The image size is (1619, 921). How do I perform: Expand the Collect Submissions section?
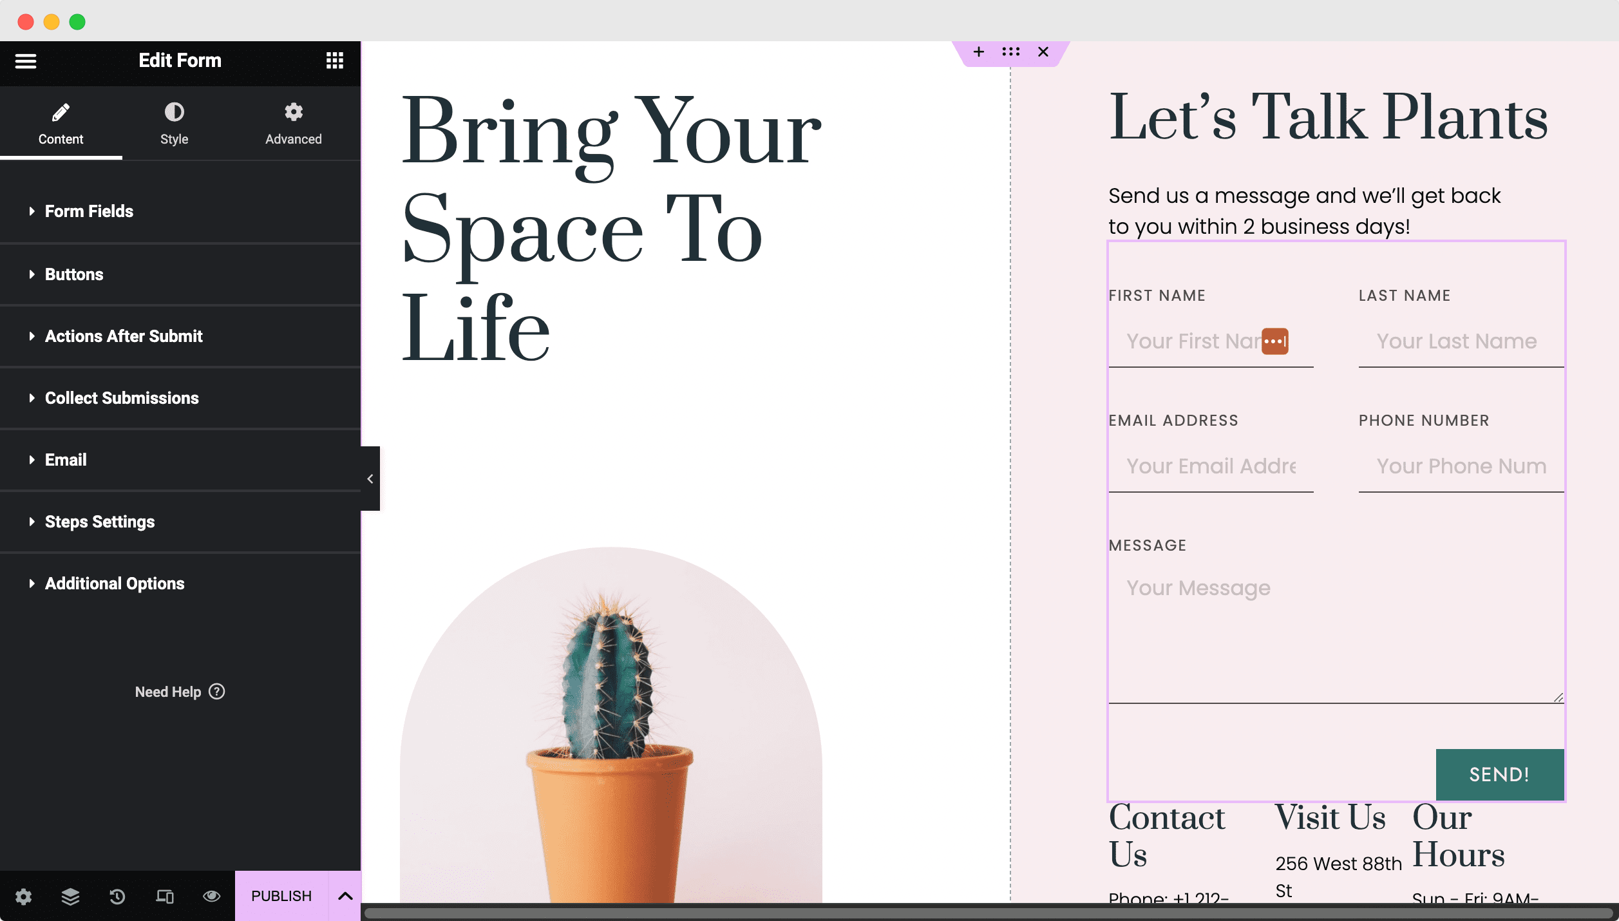click(x=122, y=397)
